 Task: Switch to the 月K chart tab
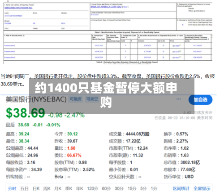point(58,188)
